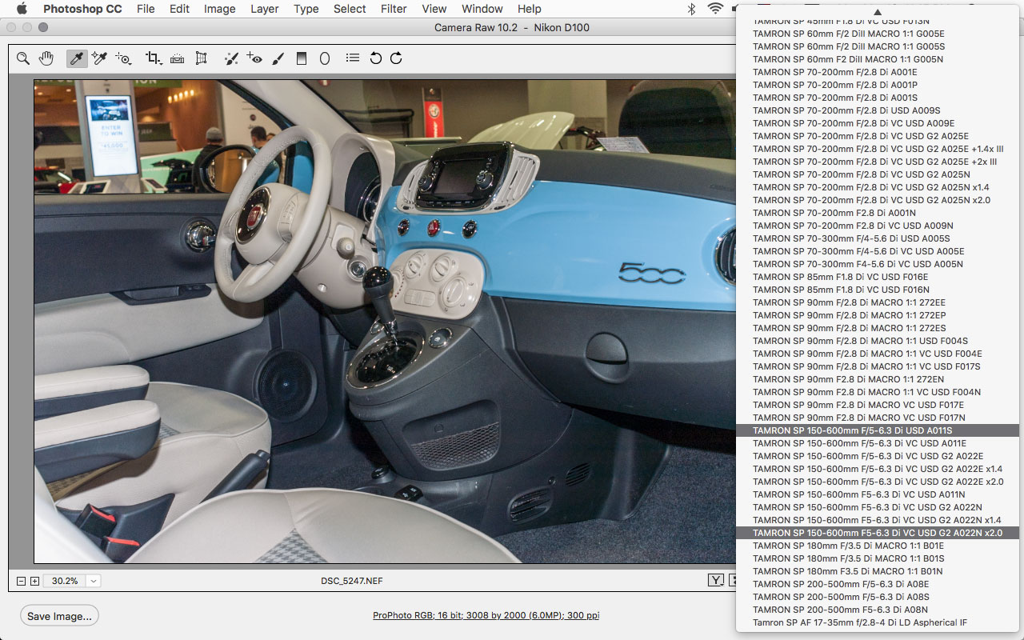The image size is (1024, 640).
Task: Select the Radial Filter tool
Action: tap(325, 58)
